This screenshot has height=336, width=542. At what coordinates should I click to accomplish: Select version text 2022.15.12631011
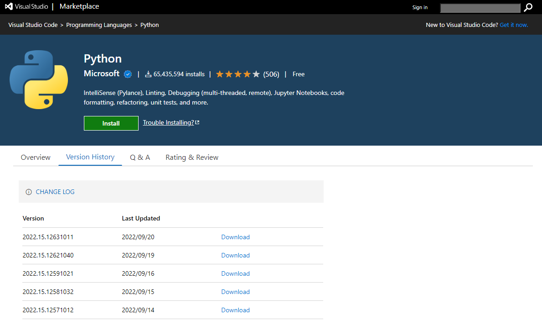[x=48, y=237]
